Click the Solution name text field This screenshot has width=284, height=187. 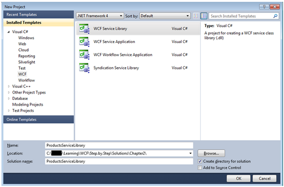[x=119, y=161]
